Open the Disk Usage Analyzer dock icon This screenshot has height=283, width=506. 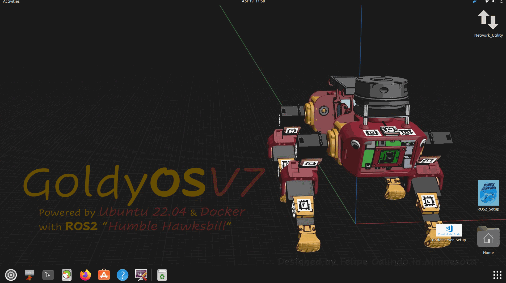(x=67, y=275)
